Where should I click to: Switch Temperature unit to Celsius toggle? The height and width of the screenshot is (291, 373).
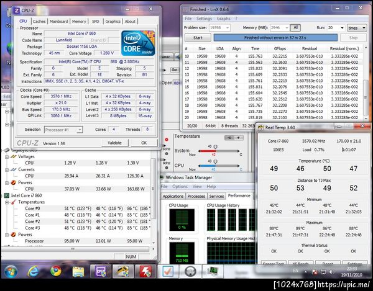pos(229,138)
